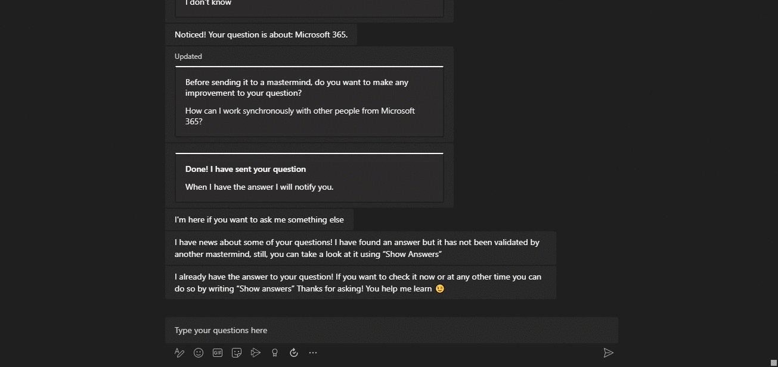The image size is (778, 367).
Task: Click the 'Done! I have sent your question' card
Action: coord(309,178)
